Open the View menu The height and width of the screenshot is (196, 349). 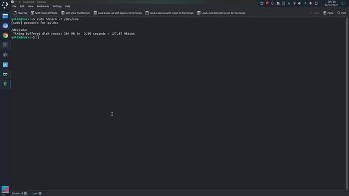pyautogui.click(x=31, y=6)
